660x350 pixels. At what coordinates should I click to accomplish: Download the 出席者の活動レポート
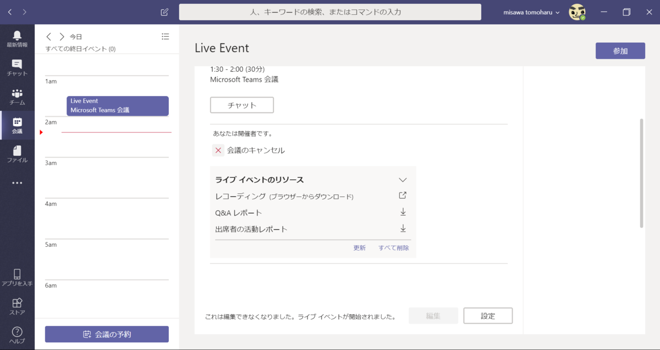pyautogui.click(x=403, y=228)
